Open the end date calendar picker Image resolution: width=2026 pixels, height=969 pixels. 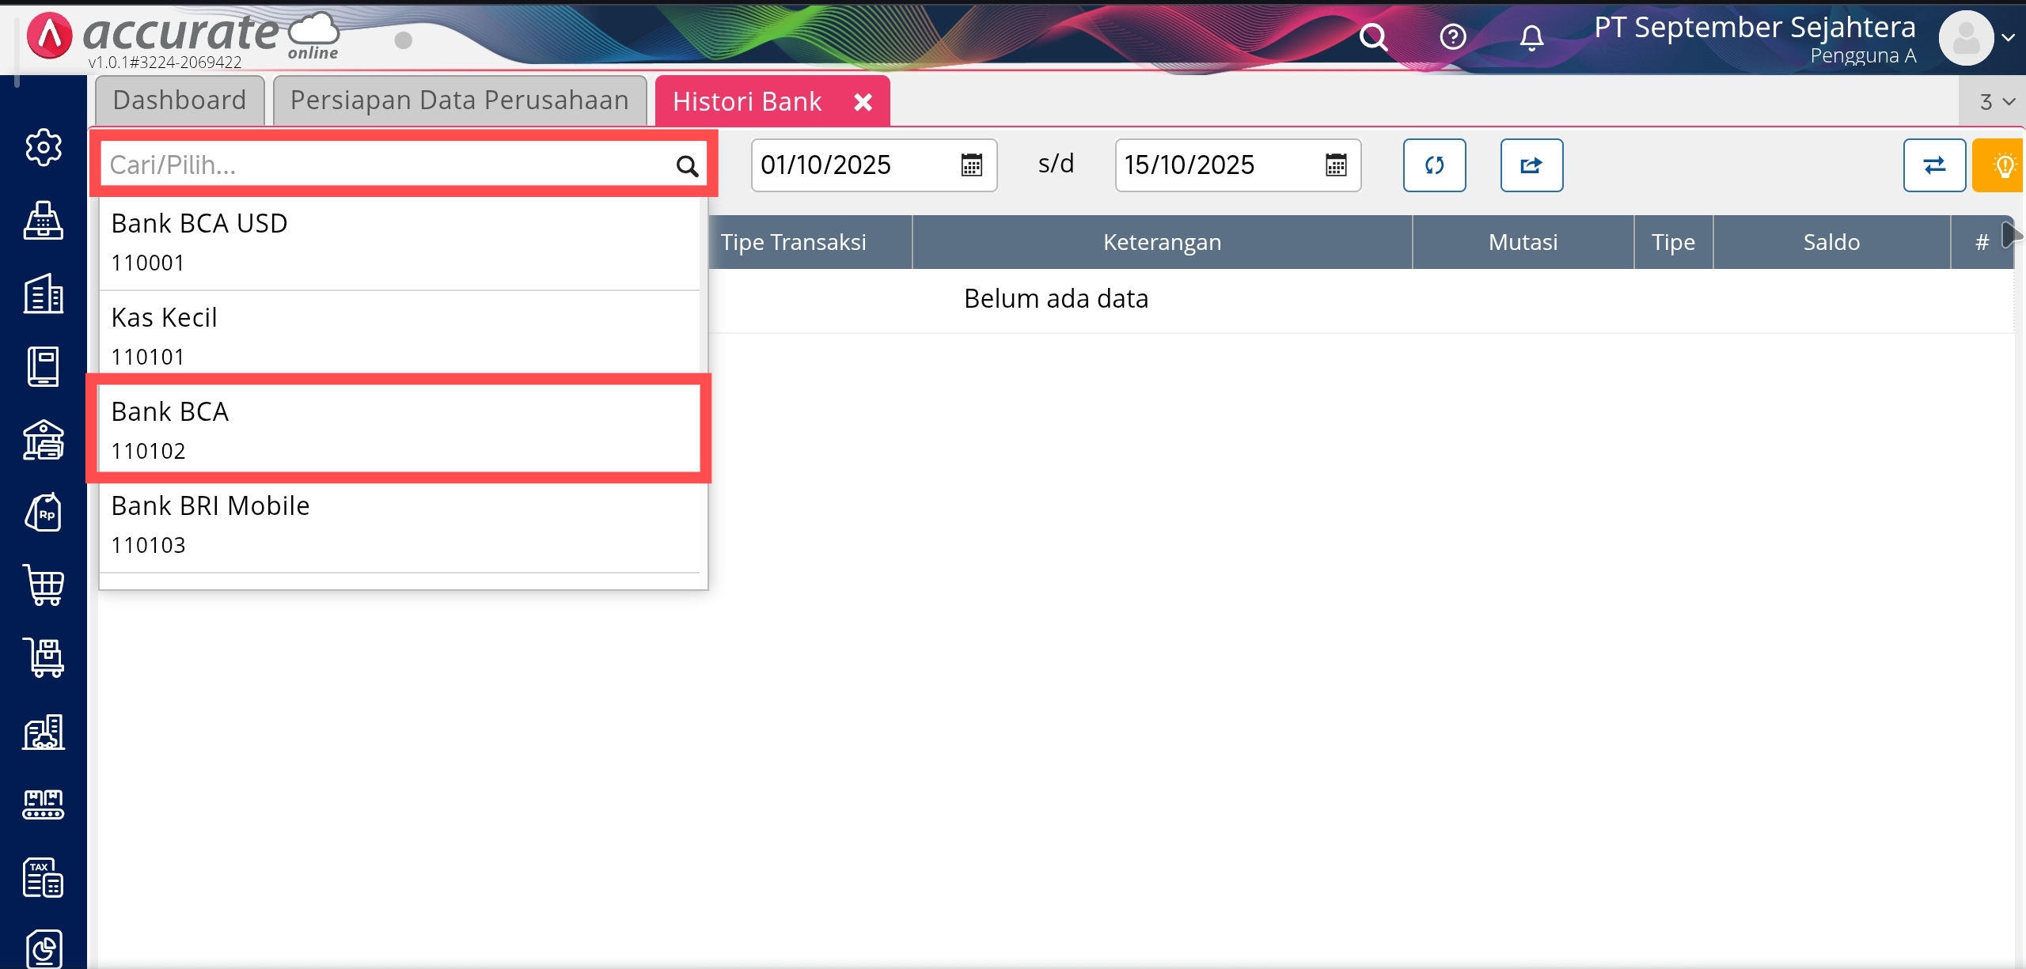coord(1335,165)
